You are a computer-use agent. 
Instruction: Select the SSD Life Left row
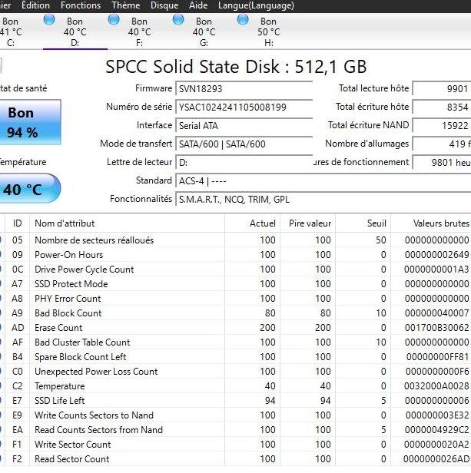pos(235,401)
